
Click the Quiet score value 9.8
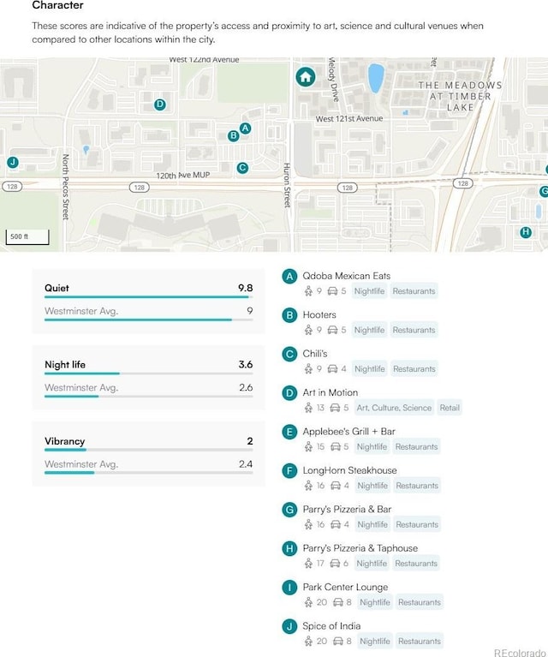245,289
